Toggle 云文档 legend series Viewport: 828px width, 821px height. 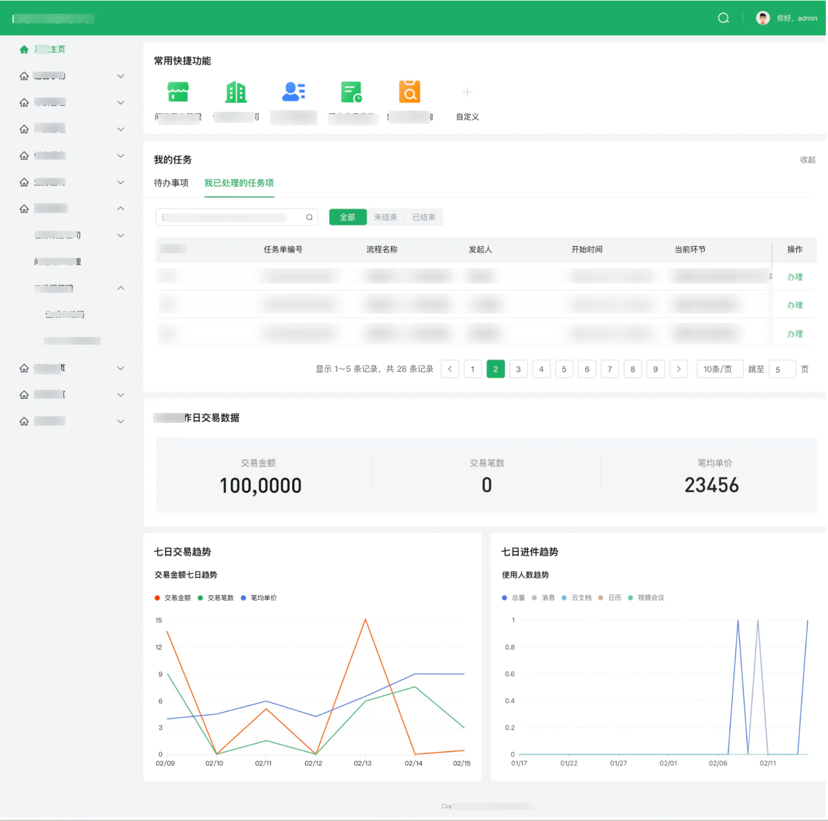[x=576, y=597]
